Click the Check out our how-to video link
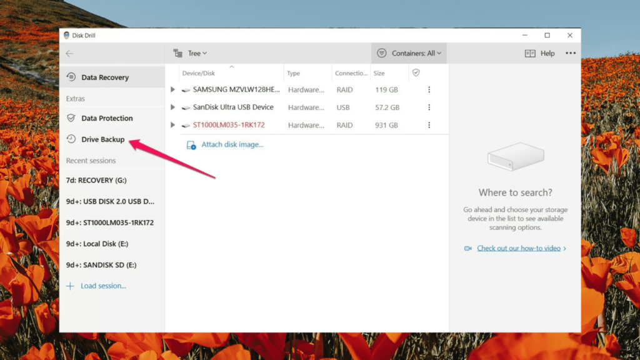This screenshot has width=640, height=360. (519, 248)
